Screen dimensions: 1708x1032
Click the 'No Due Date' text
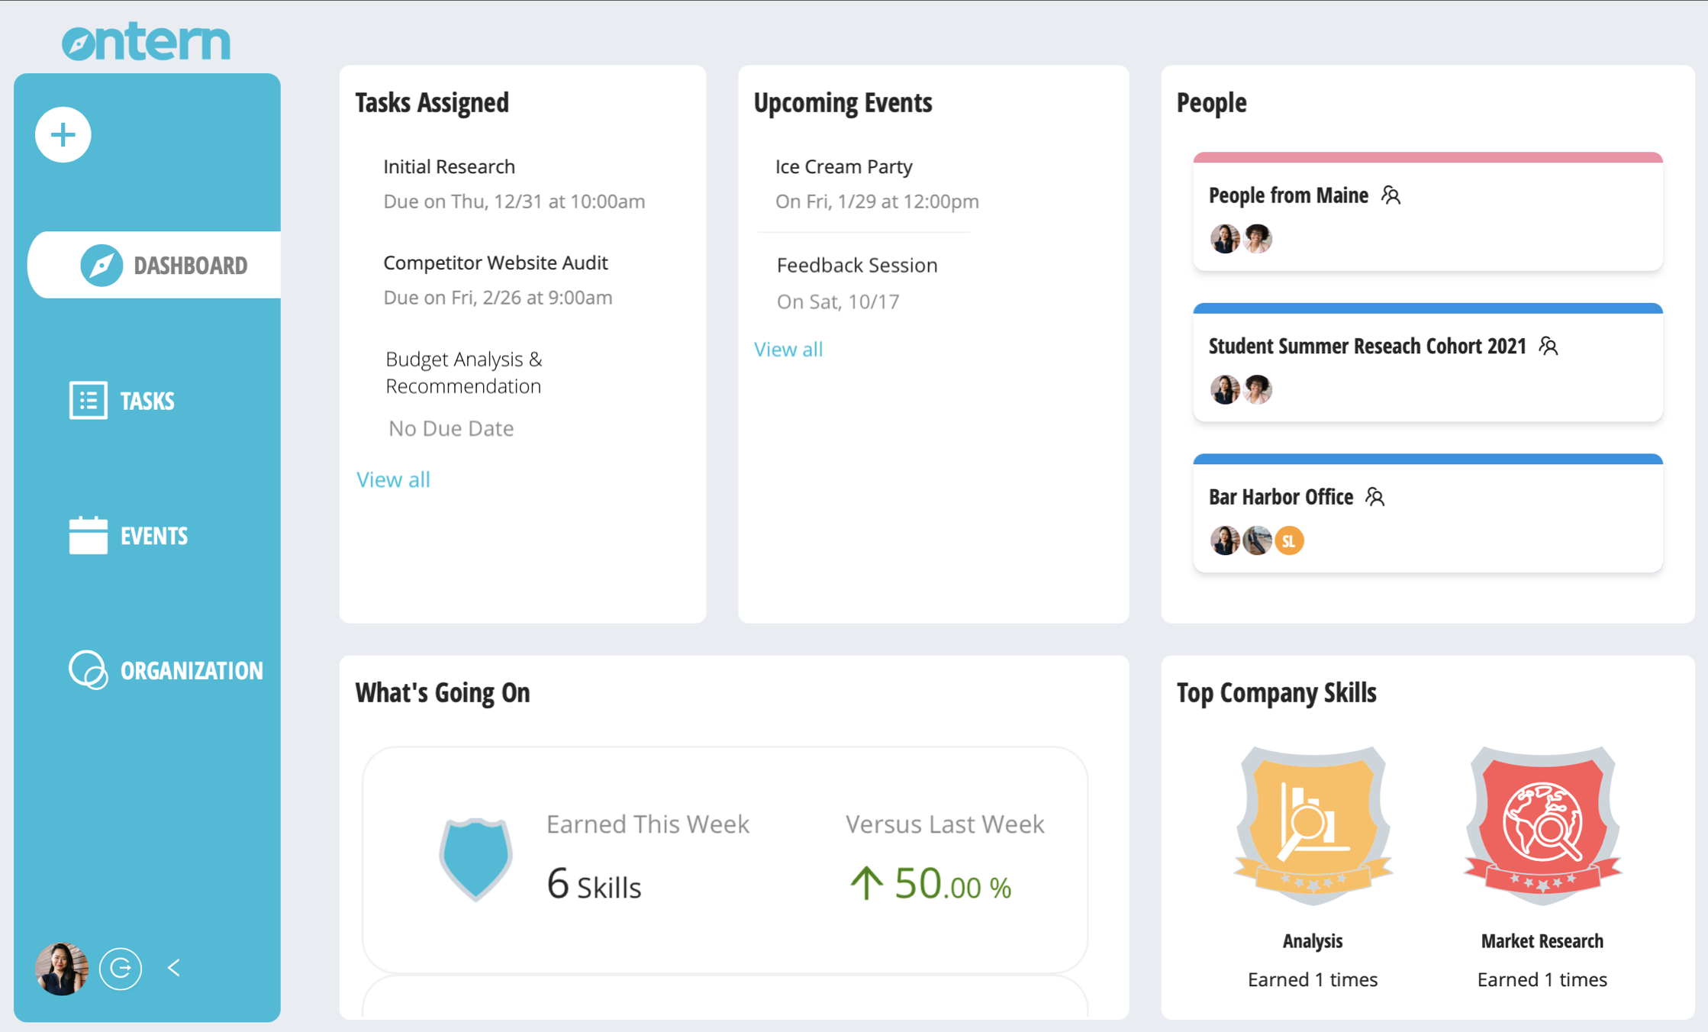(x=451, y=428)
